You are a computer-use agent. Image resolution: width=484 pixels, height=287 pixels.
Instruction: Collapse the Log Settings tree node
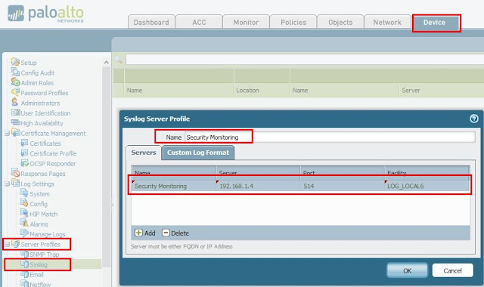7,184
